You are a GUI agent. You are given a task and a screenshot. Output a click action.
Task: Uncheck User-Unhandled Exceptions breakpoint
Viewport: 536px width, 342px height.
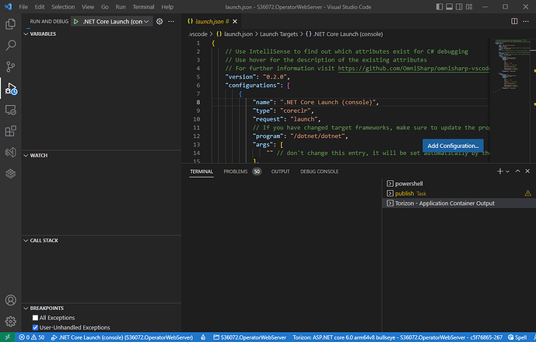[x=36, y=327]
